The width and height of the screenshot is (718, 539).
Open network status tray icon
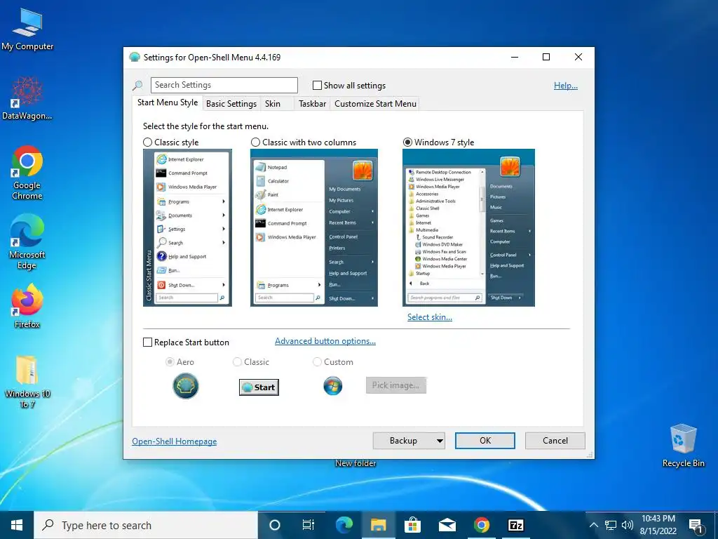coord(611,525)
